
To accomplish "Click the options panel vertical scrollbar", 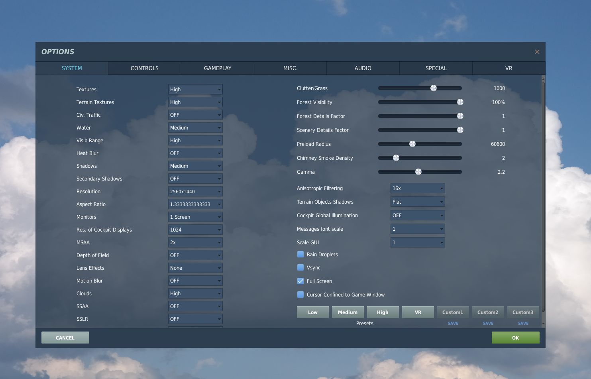I will (543, 197).
